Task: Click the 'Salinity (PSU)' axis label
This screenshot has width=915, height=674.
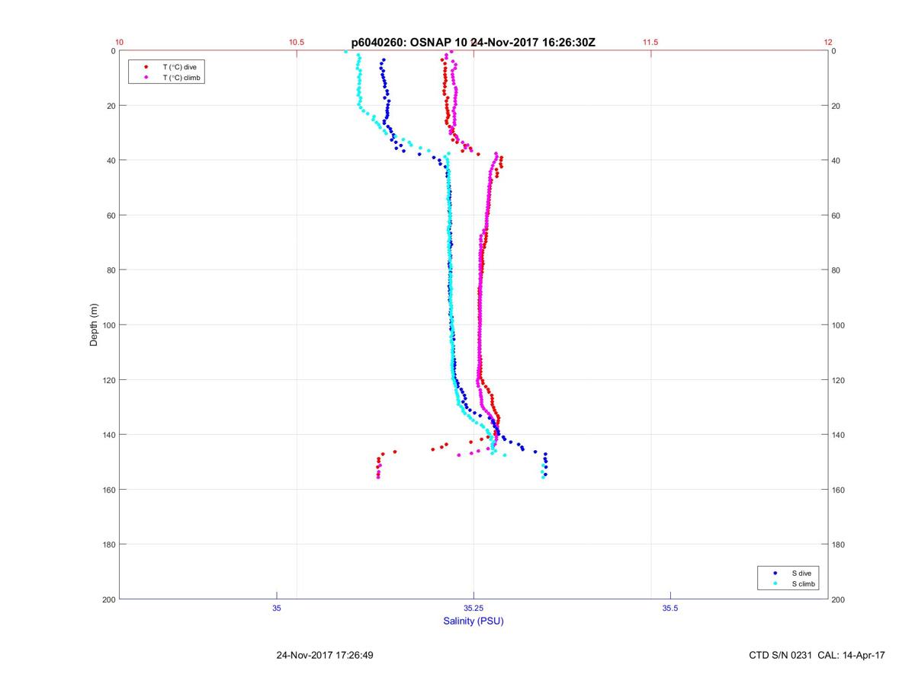Action: point(474,621)
